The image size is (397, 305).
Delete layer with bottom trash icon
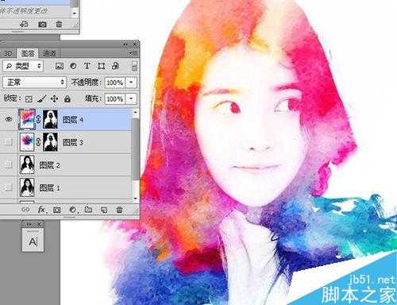119,210
